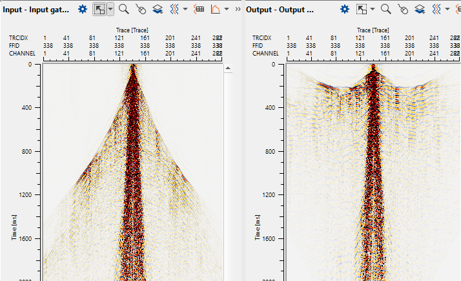Click the Output - Output panel title
This screenshot has height=281, width=461.
tap(280, 9)
